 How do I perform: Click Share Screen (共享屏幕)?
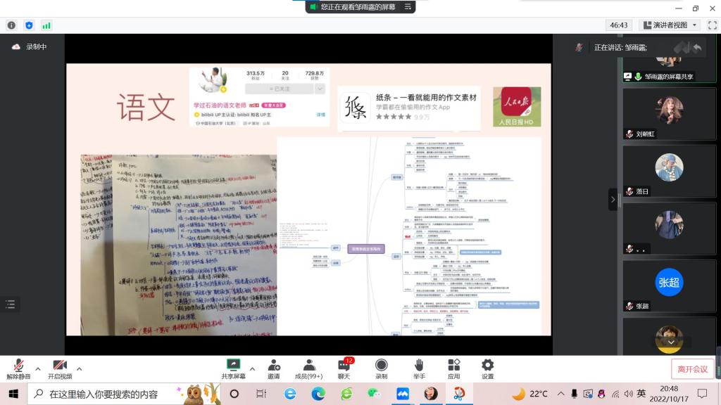click(x=233, y=368)
